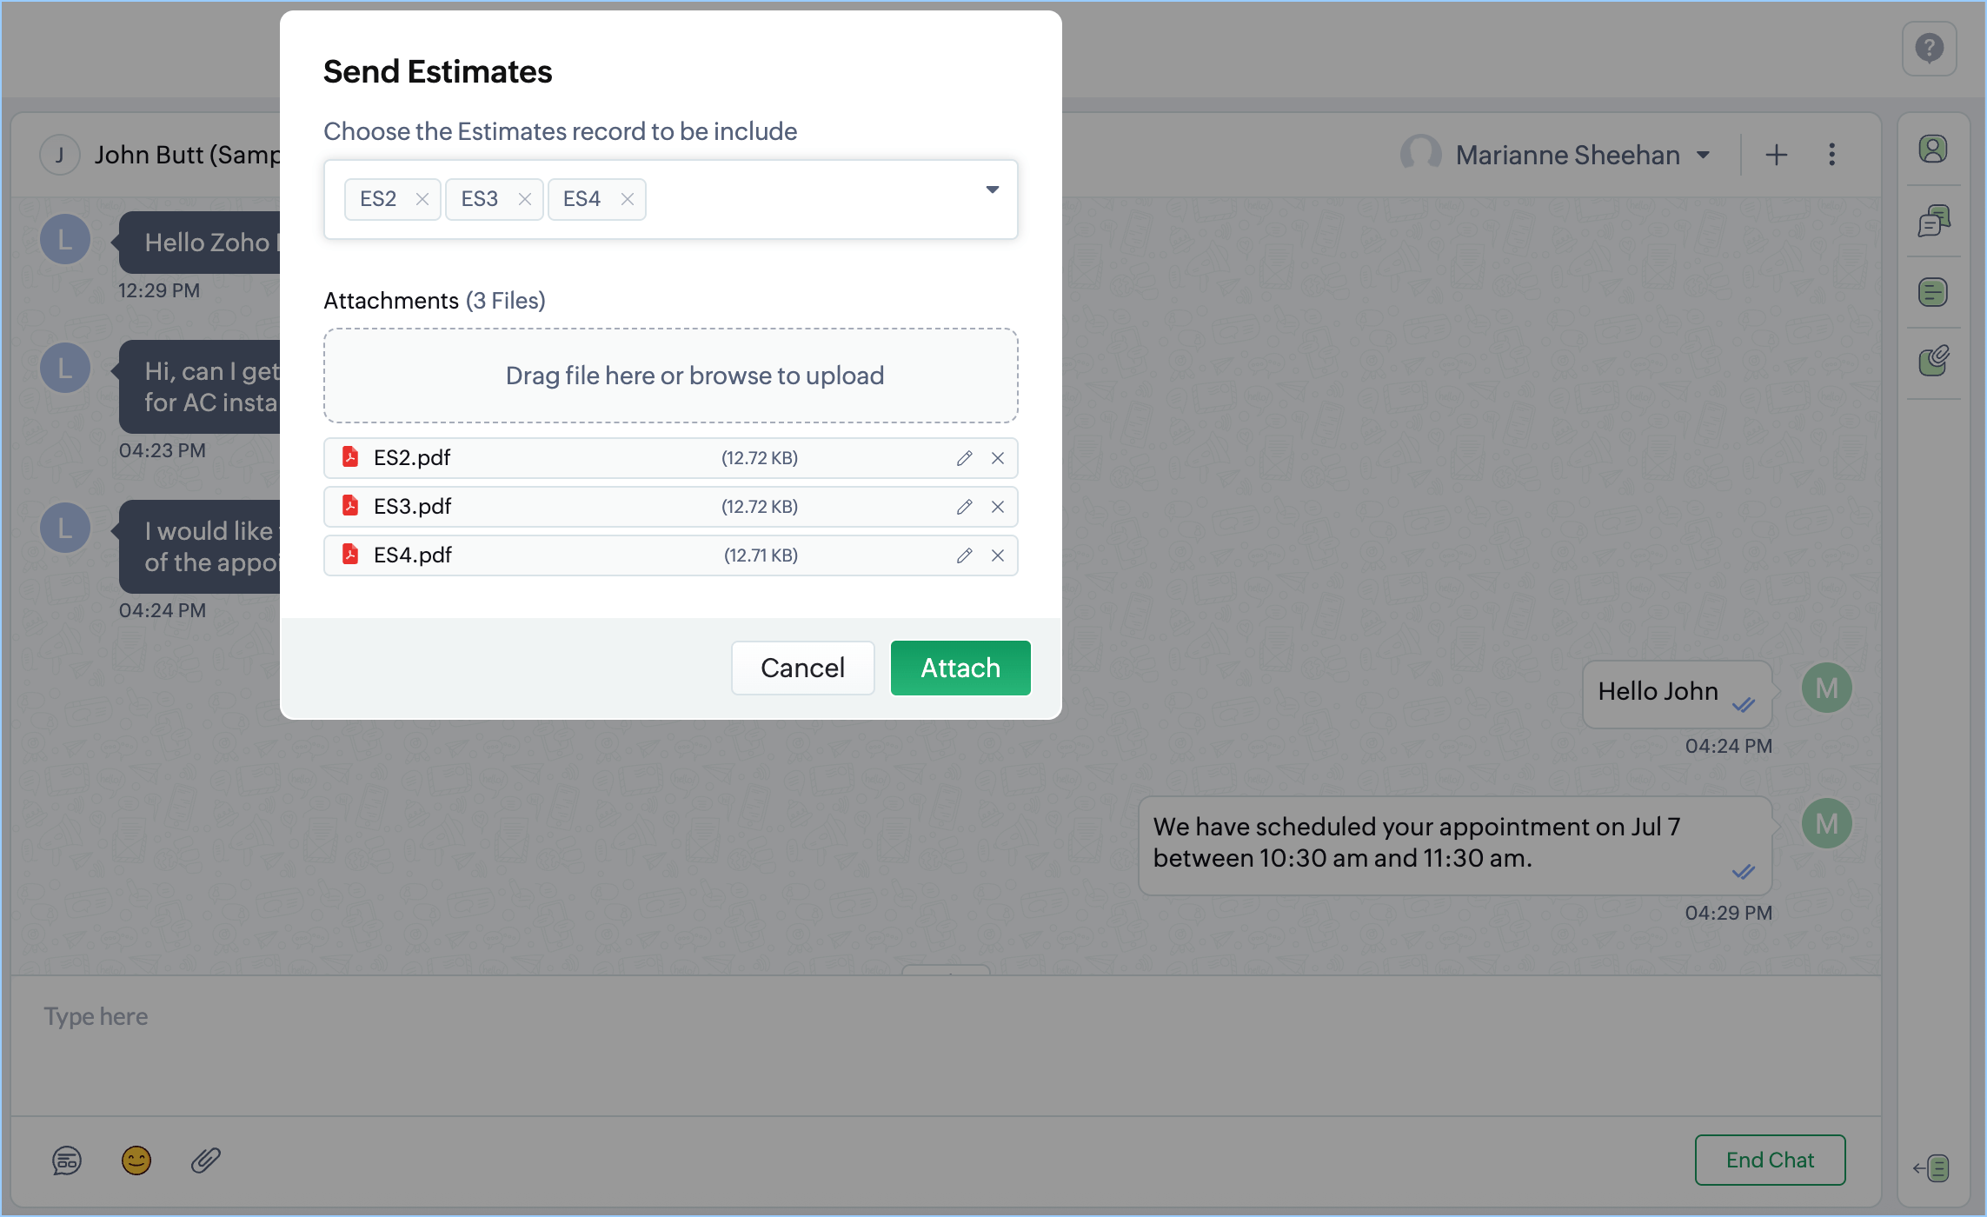Delete the ES3.pdf attachment
Image resolution: width=1987 pixels, height=1217 pixels.
pos(998,507)
